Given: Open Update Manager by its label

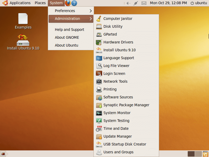Looking at the screenshot, I should click(x=118, y=136).
